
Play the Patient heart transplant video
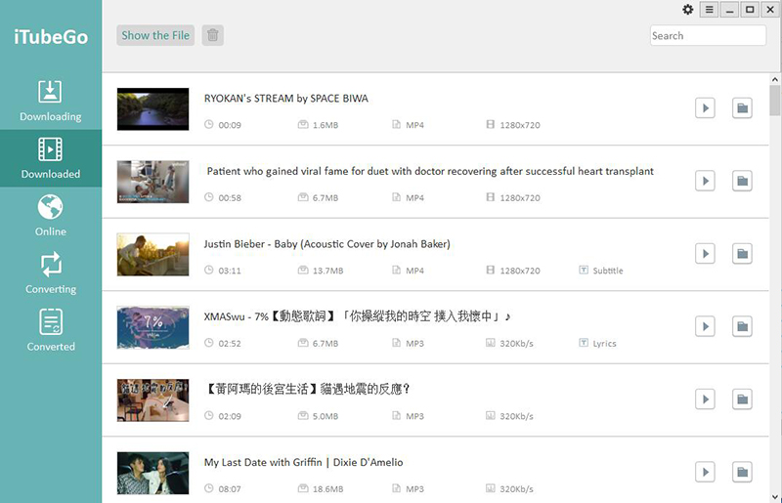point(705,181)
